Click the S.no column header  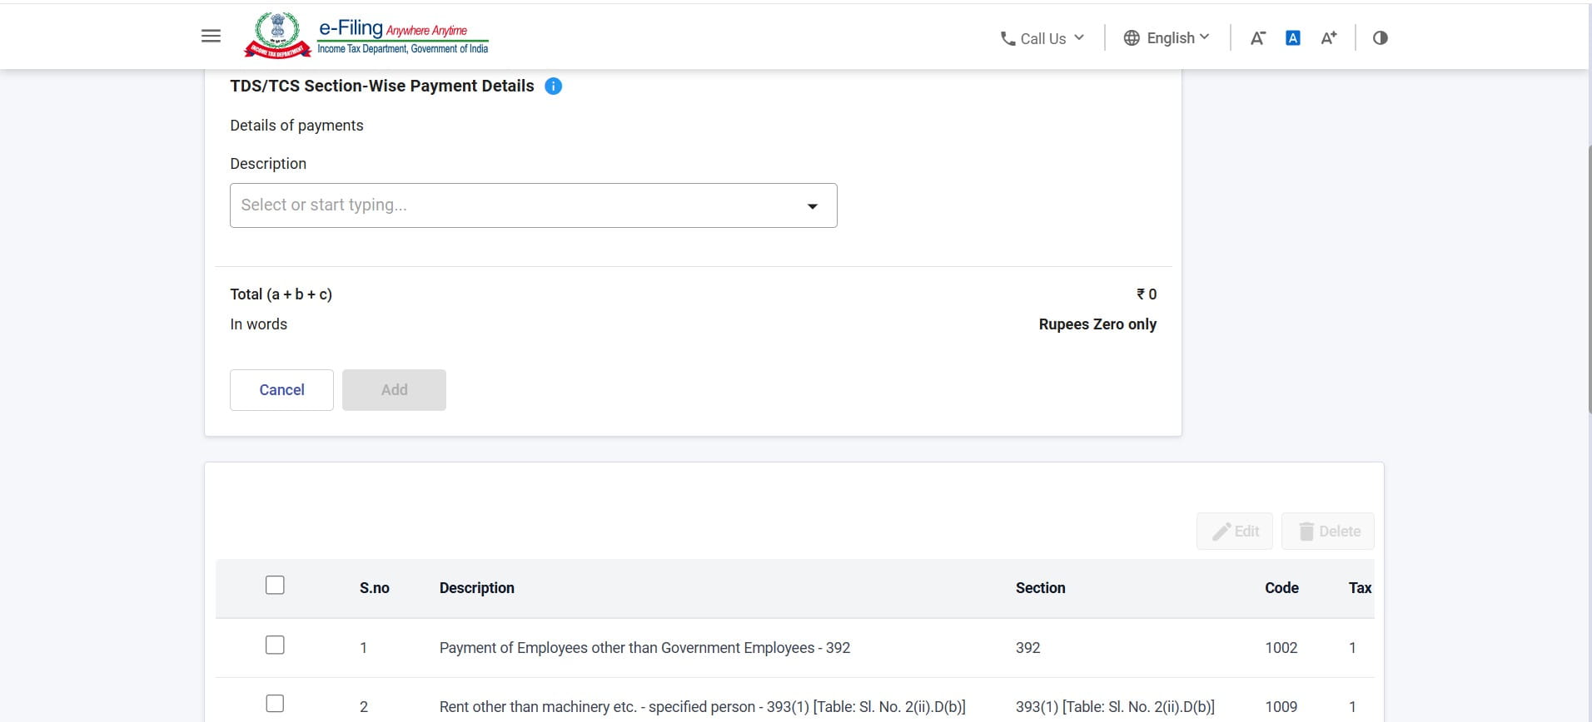point(374,588)
